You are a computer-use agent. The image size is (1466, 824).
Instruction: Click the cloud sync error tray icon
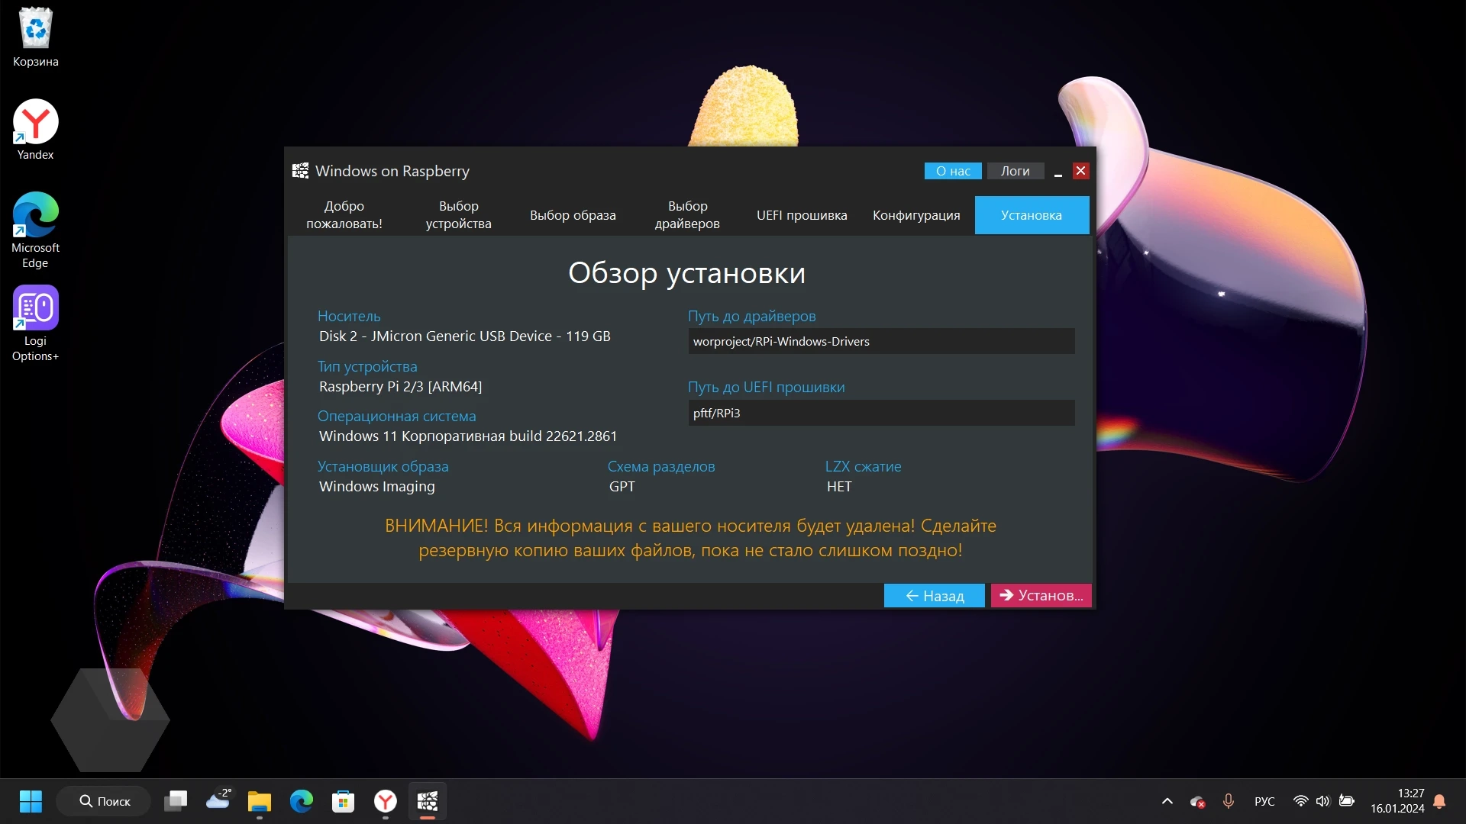1198,801
